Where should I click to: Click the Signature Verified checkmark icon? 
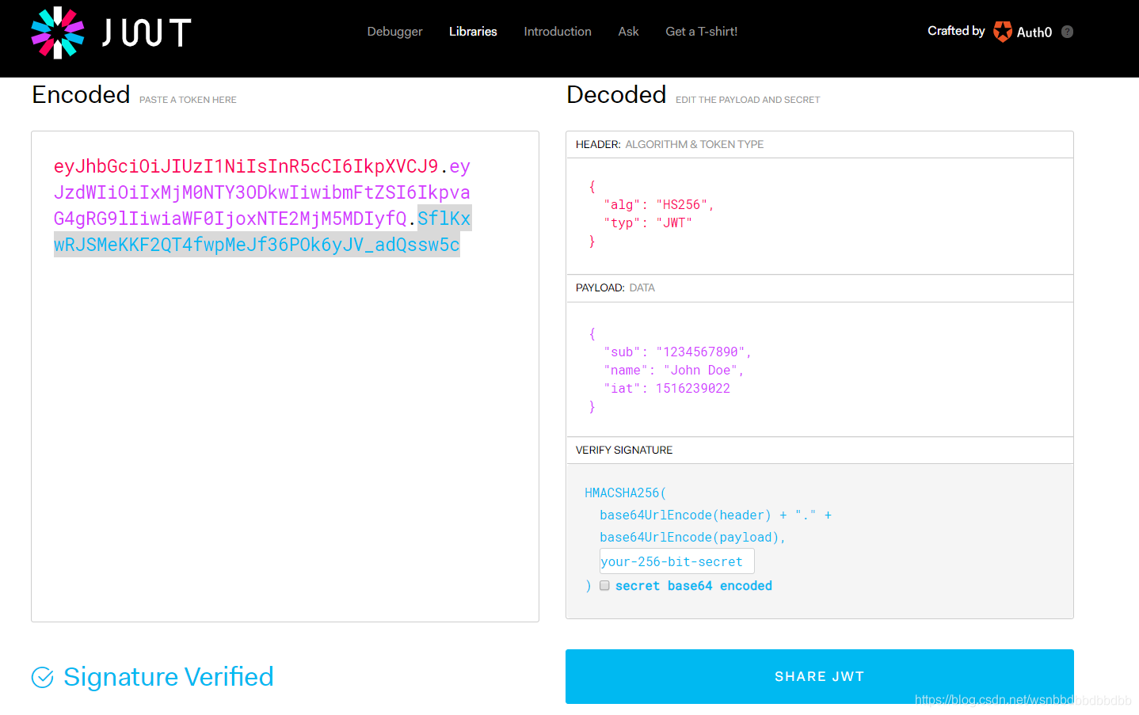[x=42, y=678]
